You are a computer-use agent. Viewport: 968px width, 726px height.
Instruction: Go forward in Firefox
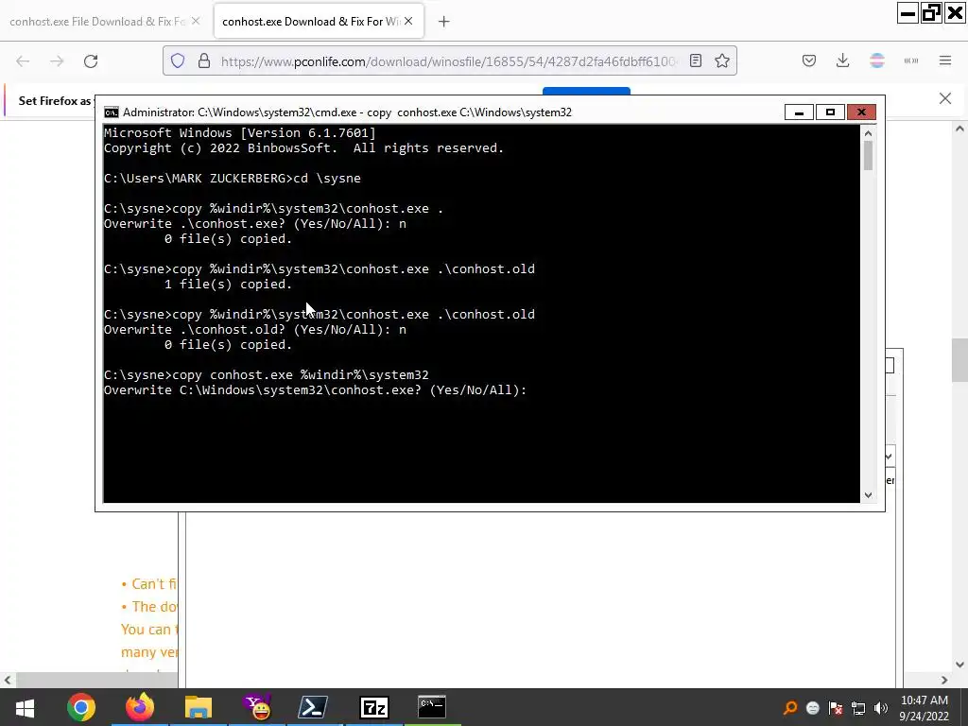pyautogui.click(x=57, y=61)
